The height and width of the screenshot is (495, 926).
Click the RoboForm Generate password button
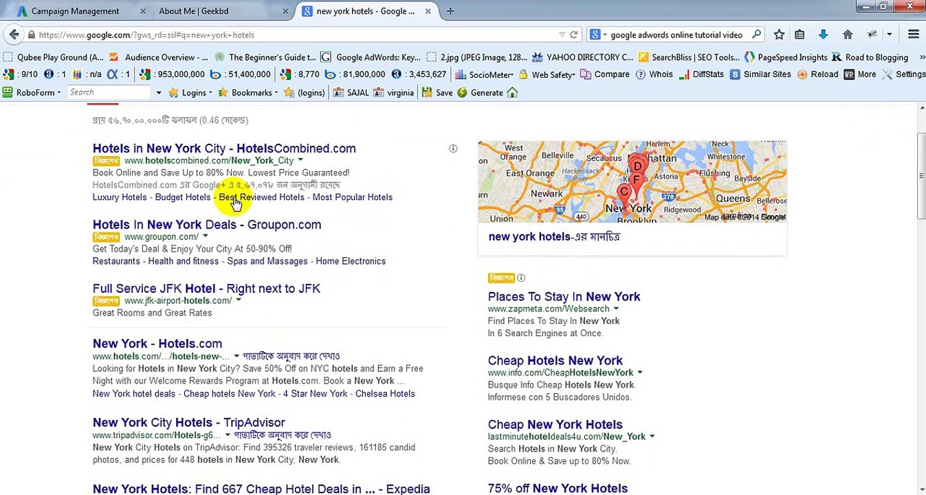481,93
